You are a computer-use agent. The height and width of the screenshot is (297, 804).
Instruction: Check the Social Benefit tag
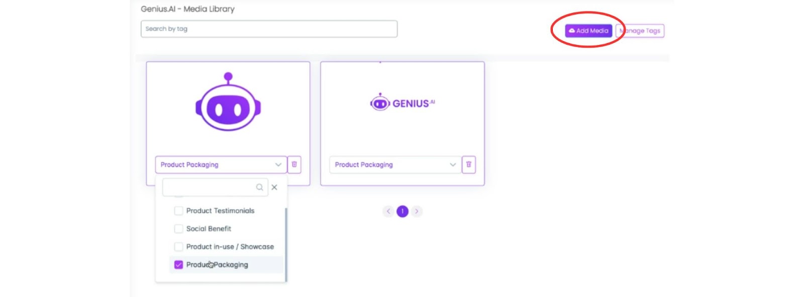pyautogui.click(x=178, y=229)
